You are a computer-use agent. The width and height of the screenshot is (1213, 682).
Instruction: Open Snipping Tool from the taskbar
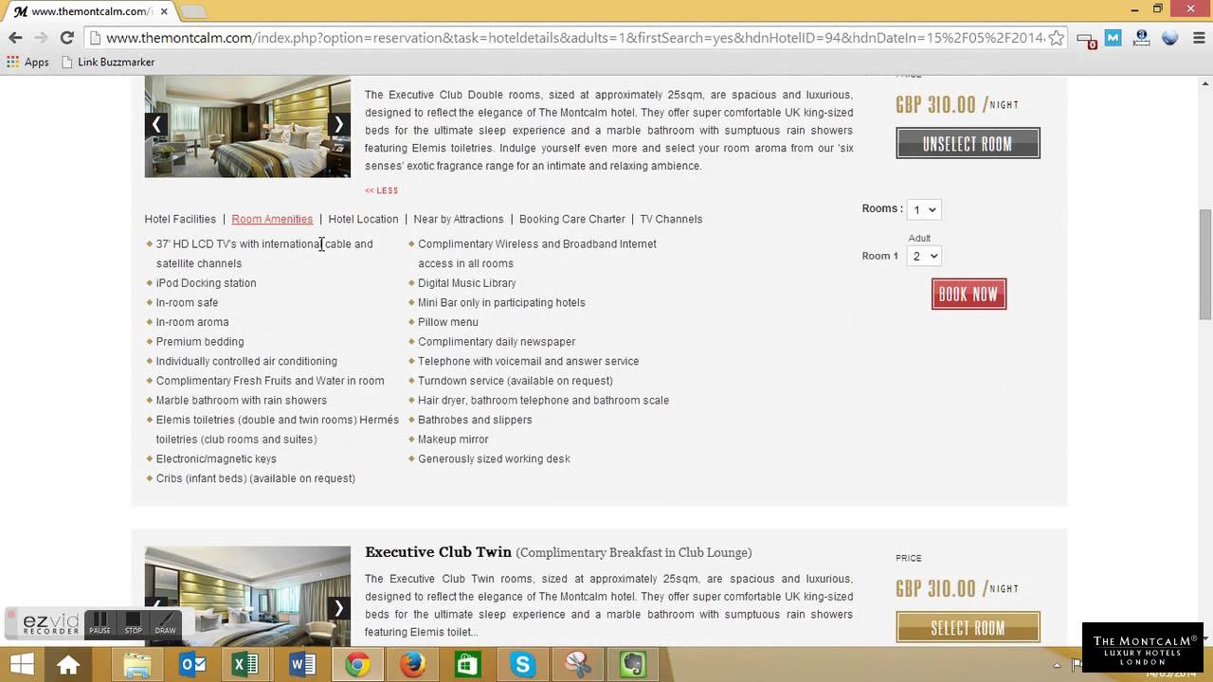coord(577,665)
